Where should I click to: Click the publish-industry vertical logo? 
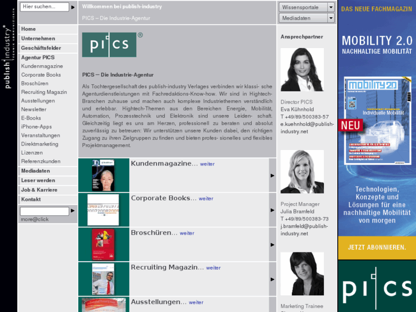[8, 48]
